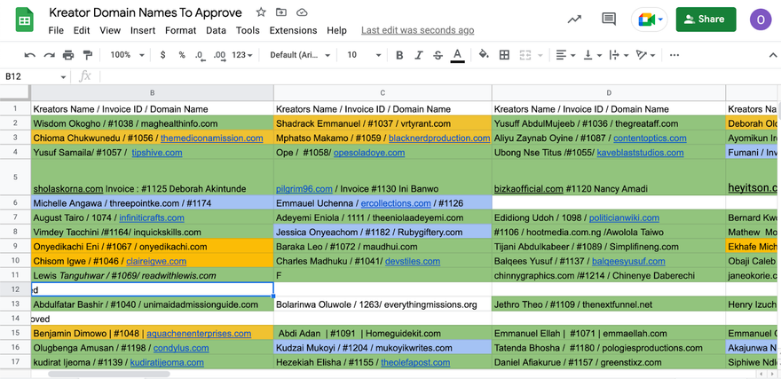Click the horizontal scrollbar thumb

click(x=109, y=374)
